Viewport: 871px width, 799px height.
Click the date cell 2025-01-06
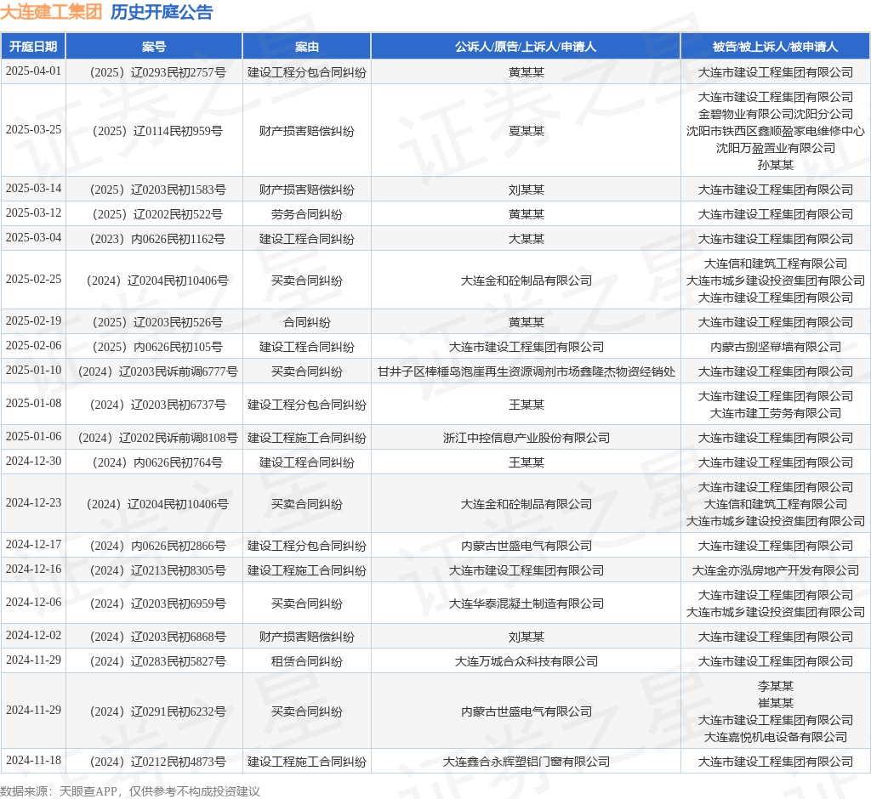(x=33, y=436)
